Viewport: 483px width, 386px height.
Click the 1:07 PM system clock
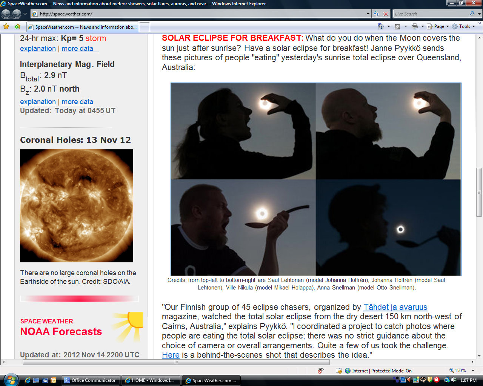469,380
